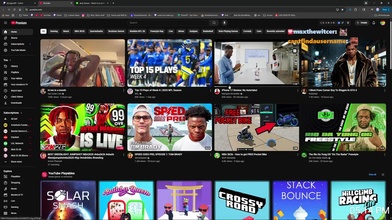Click the search input field

[168, 23]
